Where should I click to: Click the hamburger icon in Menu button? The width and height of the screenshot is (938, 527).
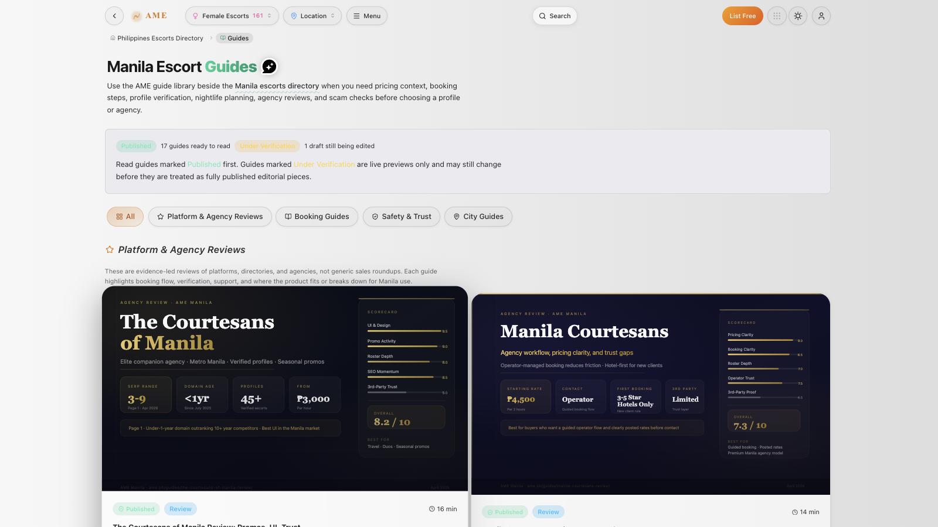pyautogui.click(x=356, y=16)
